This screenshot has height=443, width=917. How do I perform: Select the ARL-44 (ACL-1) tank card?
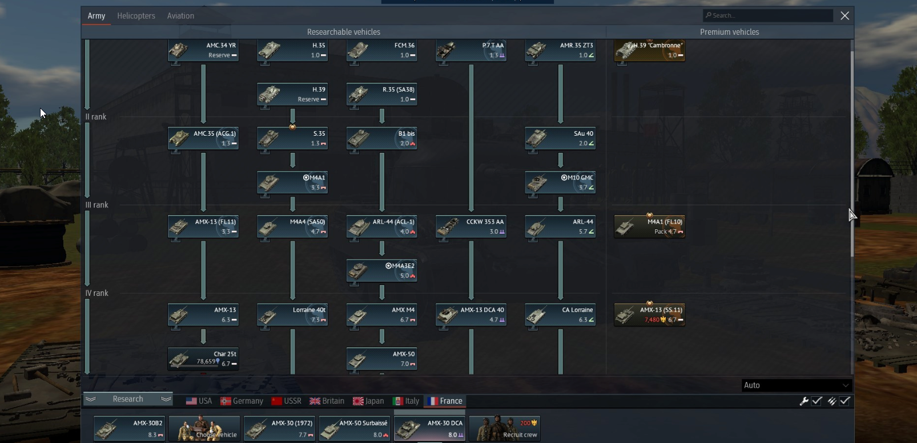(x=382, y=226)
